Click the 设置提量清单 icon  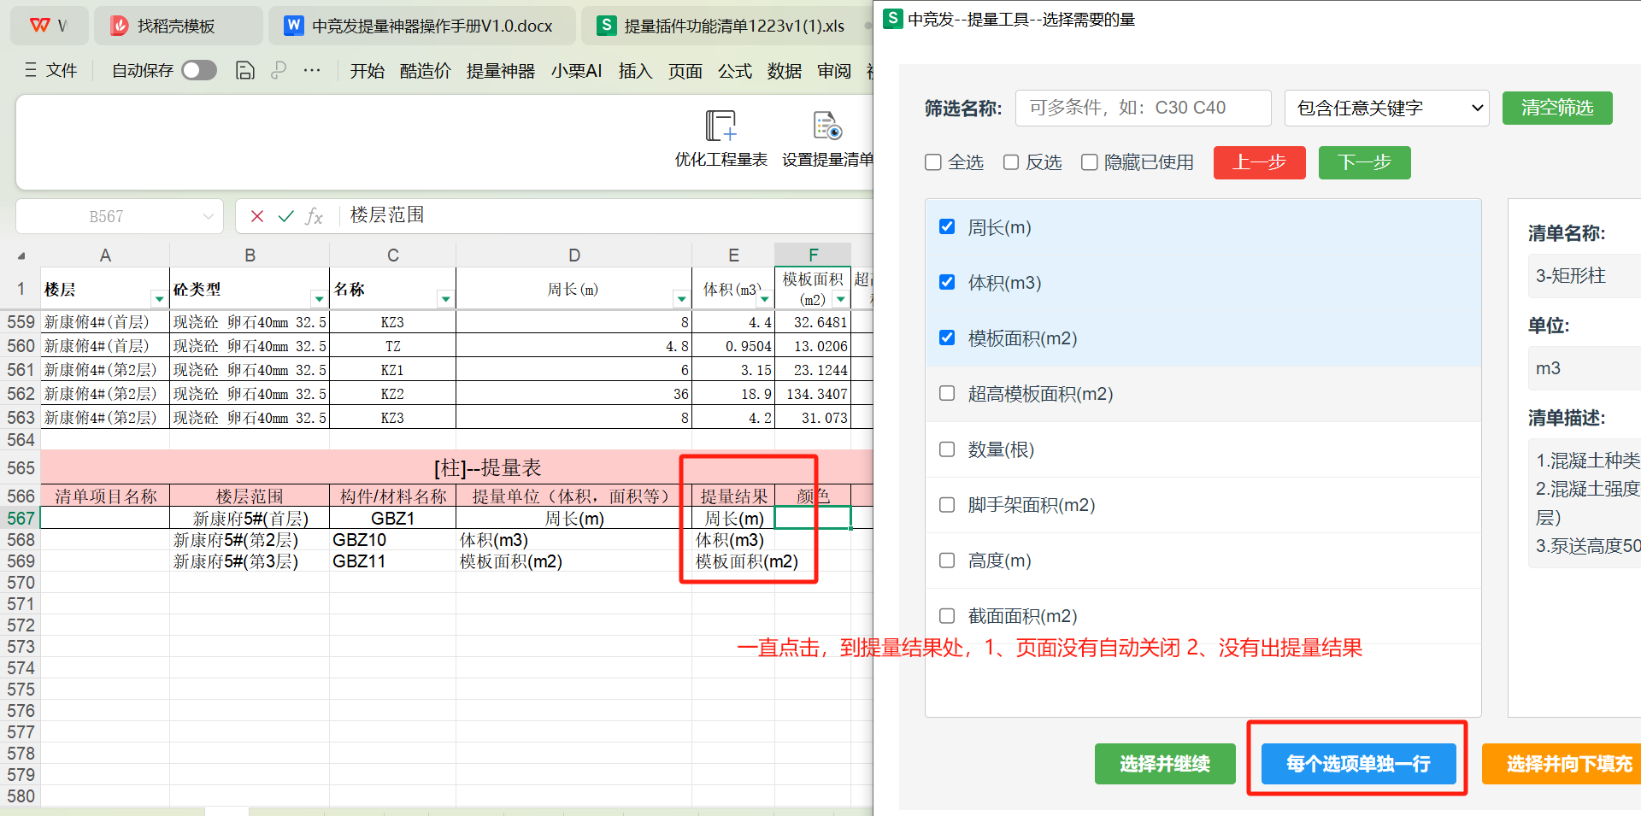[826, 126]
